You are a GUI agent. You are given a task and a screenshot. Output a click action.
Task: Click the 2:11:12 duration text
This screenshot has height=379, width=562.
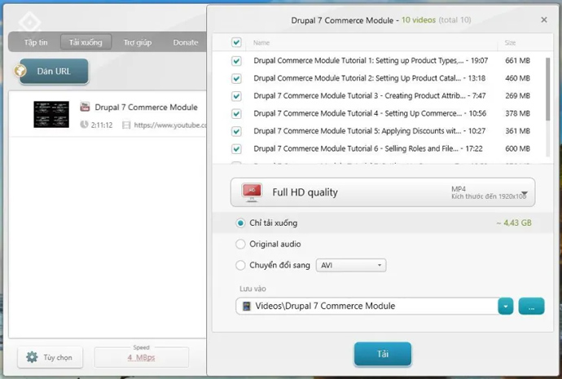102,126
